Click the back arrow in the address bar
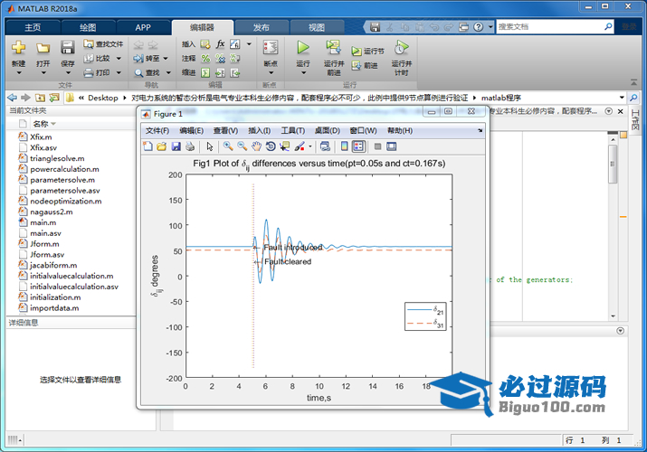 pos(12,98)
